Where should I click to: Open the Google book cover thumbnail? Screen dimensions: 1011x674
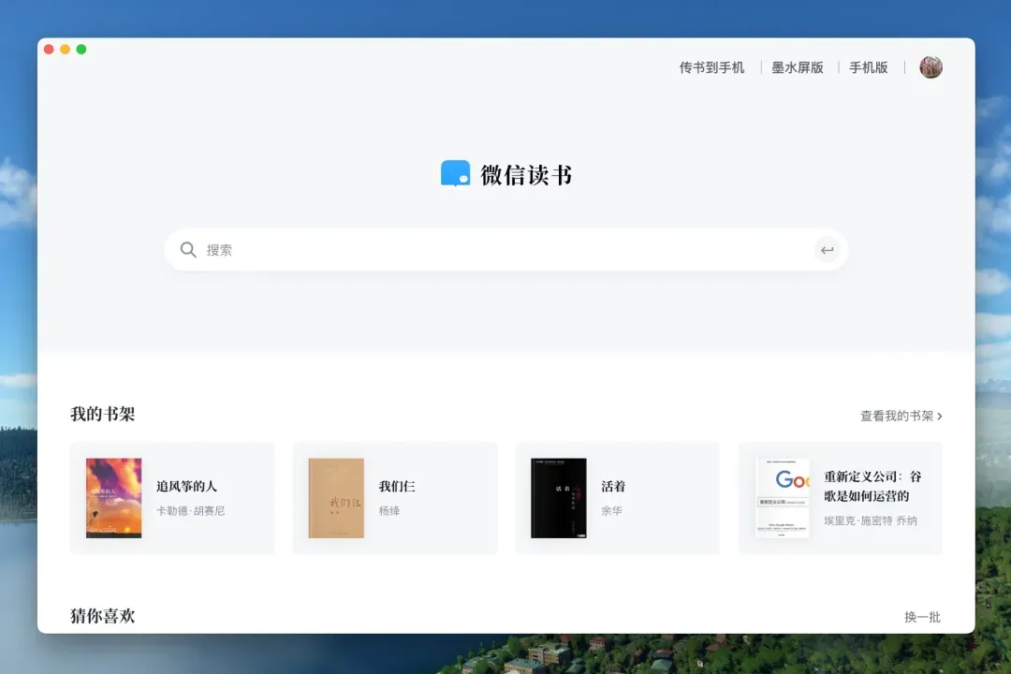tap(782, 498)
